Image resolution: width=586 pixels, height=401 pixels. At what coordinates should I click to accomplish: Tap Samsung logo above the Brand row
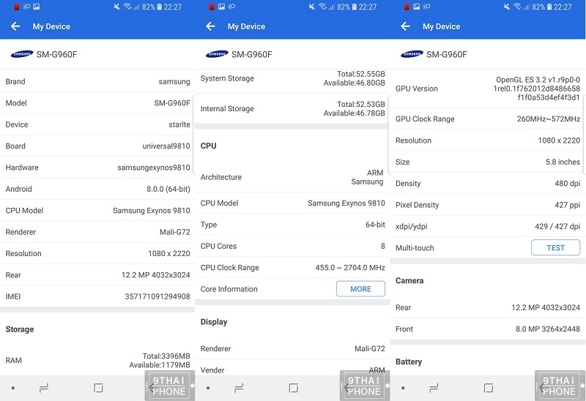point(21,54)
